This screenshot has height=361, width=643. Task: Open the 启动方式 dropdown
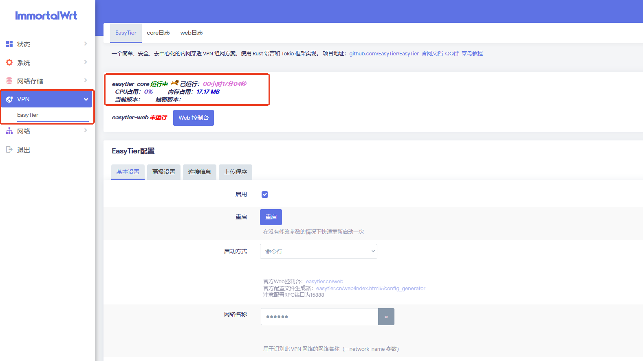pyautogui.click(x=319, y=252)
